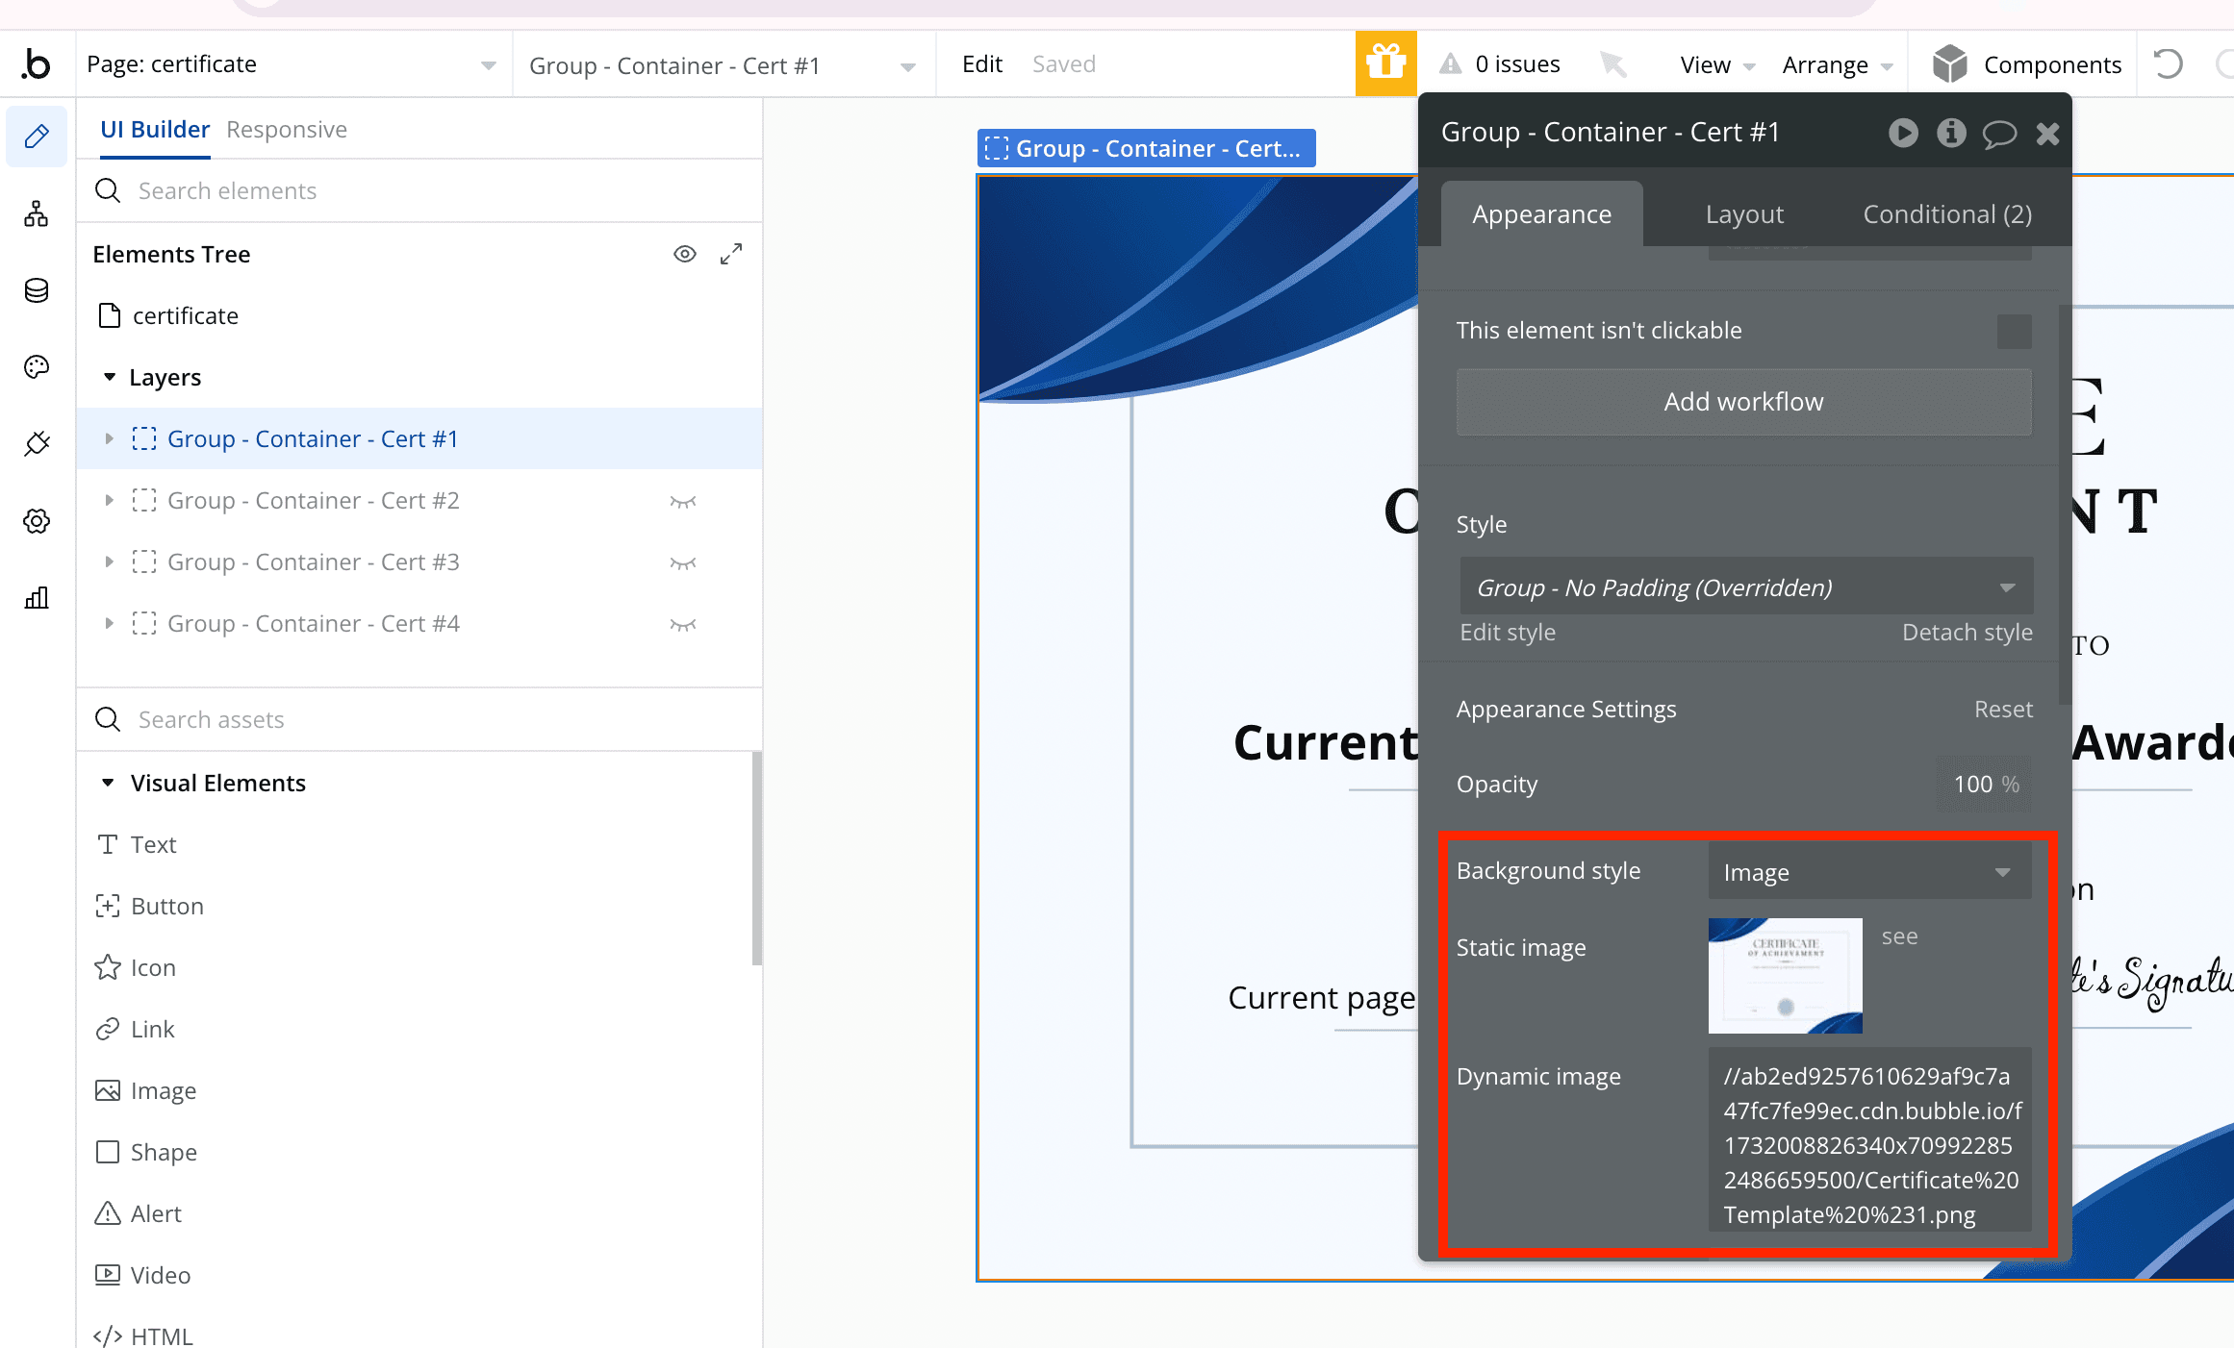This screenshot has height=1348, width=2234.
Task: Open the Data tab in left sidebar
Action: (37, 290)
